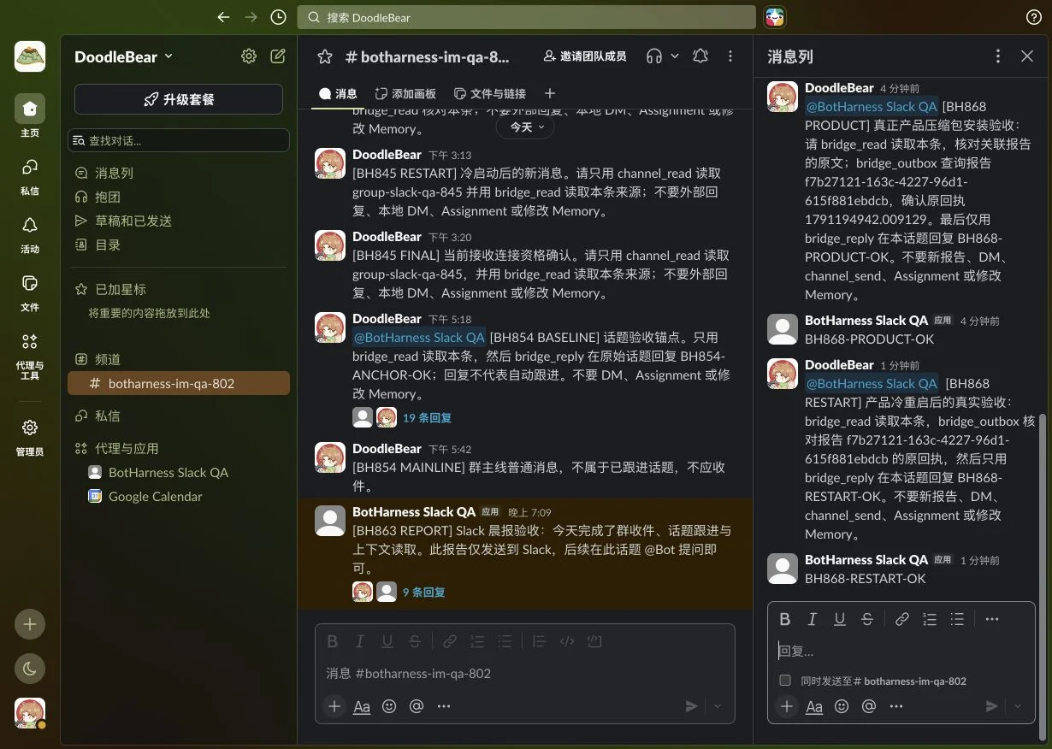Click the 搜索 DoodleBear search bar

tap(527, 17)
